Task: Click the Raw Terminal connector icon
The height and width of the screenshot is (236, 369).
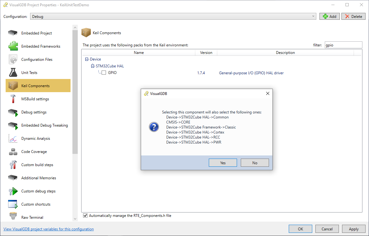Action: coord(13,216)
